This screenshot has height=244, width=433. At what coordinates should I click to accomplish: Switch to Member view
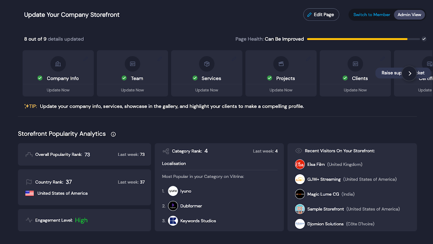[371, 14]
